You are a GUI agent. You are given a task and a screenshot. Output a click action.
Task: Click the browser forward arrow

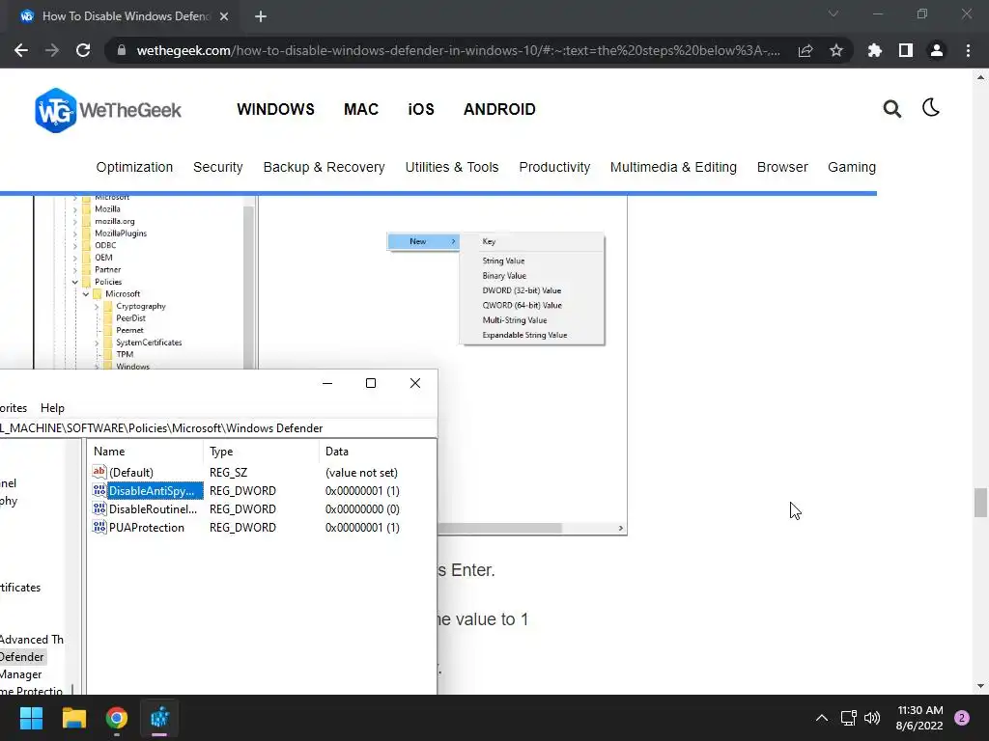(52, 50)
